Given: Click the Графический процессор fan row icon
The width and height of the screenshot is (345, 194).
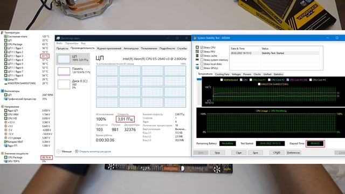Looking at the screenshot, I should [x=6, y=99].
